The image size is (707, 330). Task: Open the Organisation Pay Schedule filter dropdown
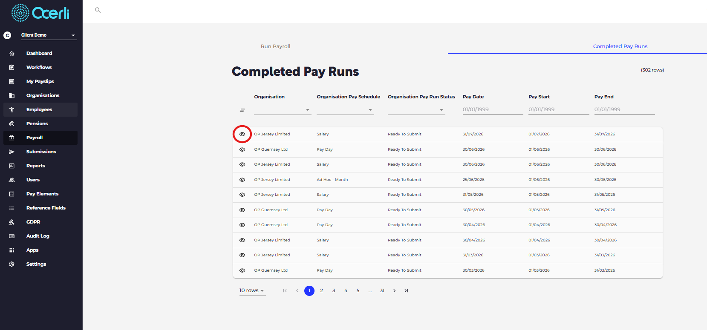tap(345, 110)
